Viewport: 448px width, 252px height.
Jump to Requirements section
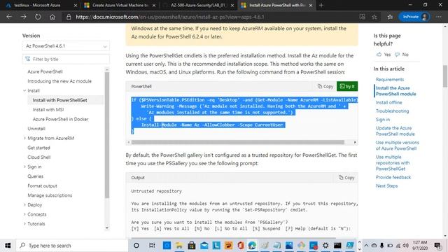(x=390, y=79)
